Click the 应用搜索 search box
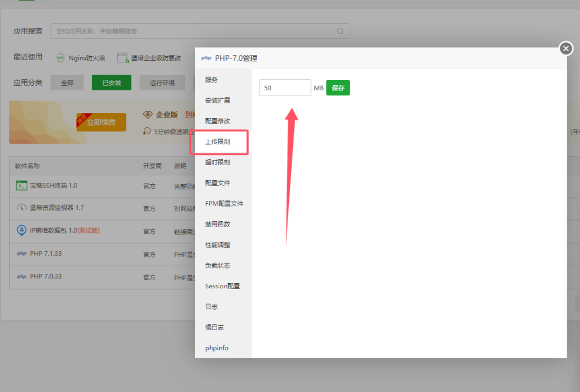 (x=201, y=31)
